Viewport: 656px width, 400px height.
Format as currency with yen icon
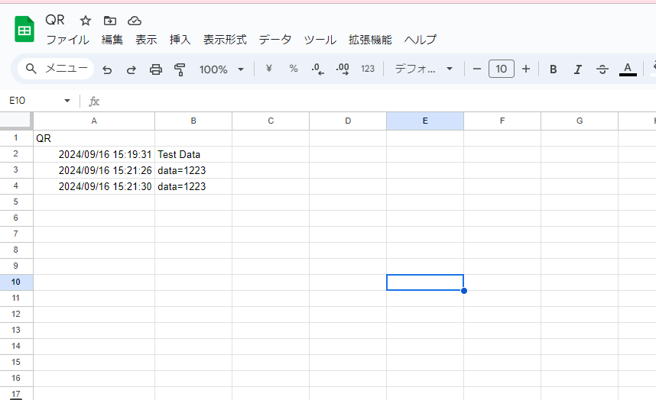pyautogui.click(x=269, y=69)
